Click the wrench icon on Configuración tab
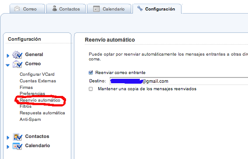The height and width of the screenshot is (159, 248). click(140, 8)
